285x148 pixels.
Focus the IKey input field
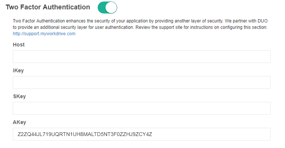coord(142,82)
